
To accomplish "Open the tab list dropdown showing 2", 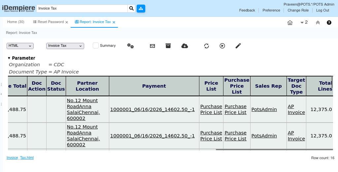I will coord(304,22).
